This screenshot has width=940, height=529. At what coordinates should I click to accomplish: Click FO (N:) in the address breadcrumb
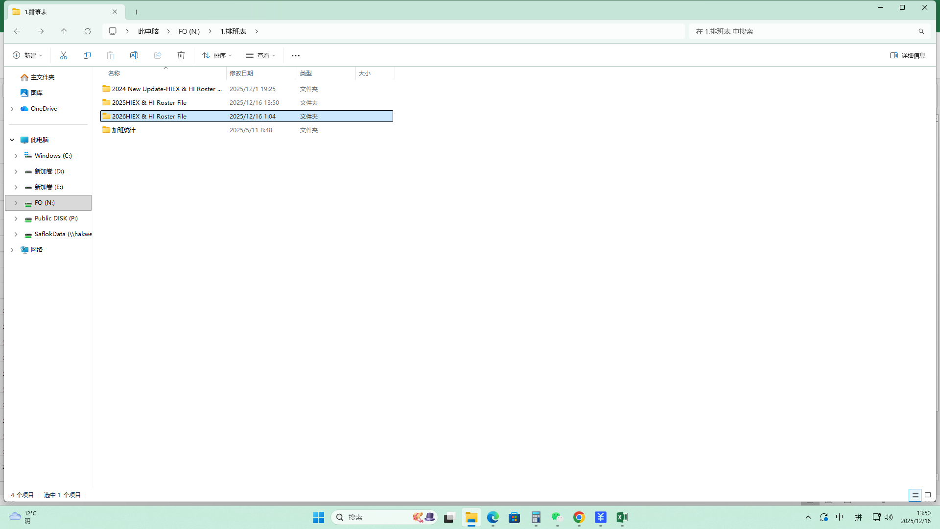click(x=189, y=31)
